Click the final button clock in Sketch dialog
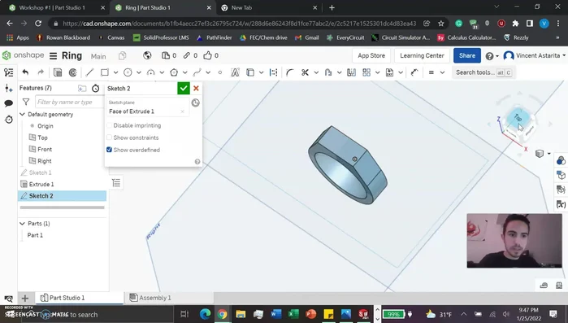Image resolution: width=568 pixels, height=323 pixels. [x=195, y=103]
